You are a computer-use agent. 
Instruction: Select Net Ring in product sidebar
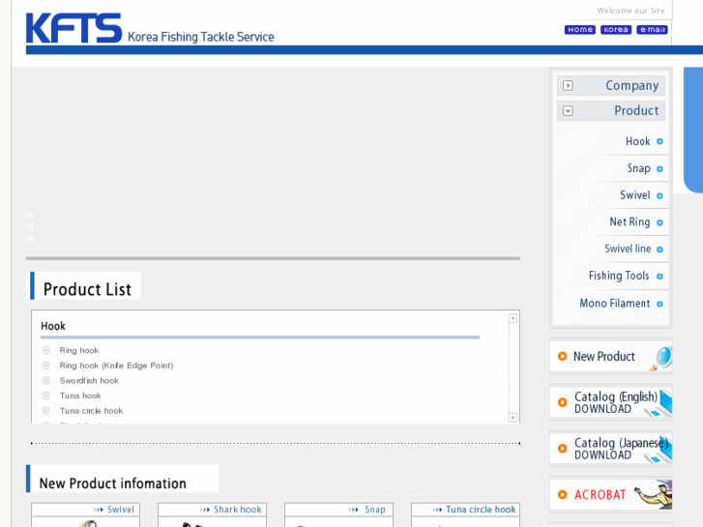pos(630,222)
